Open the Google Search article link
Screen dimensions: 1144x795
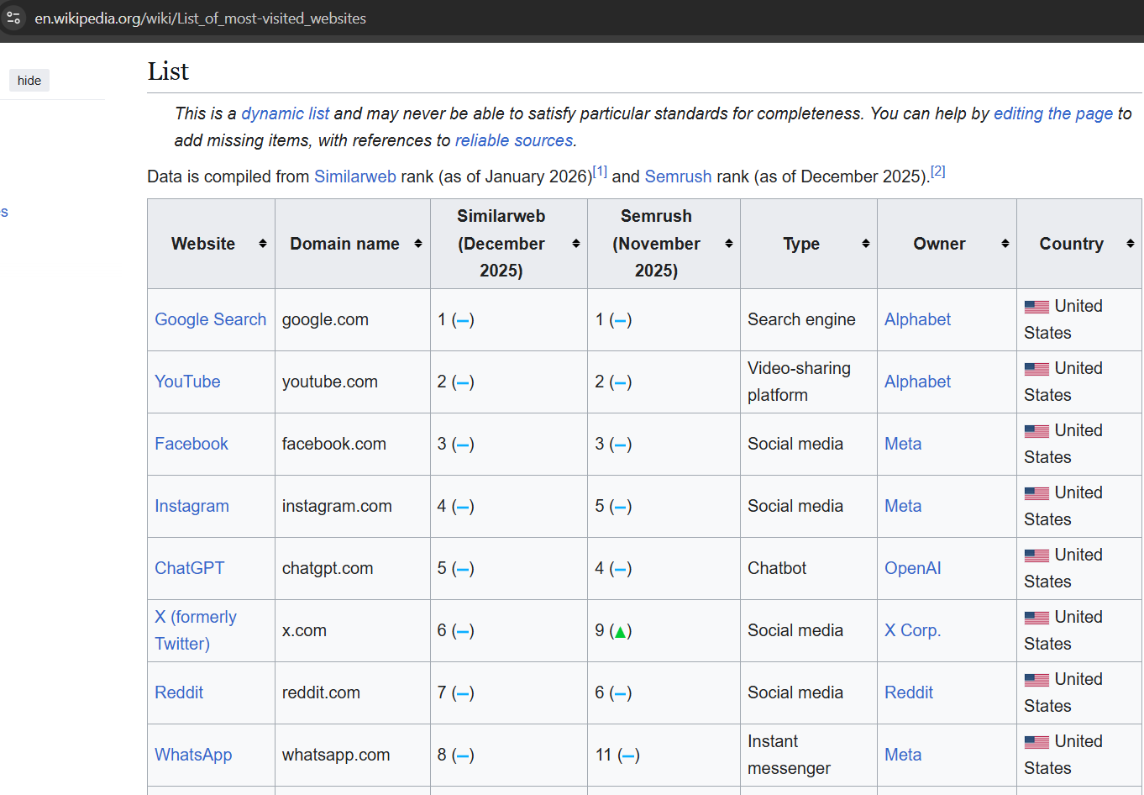211,319
